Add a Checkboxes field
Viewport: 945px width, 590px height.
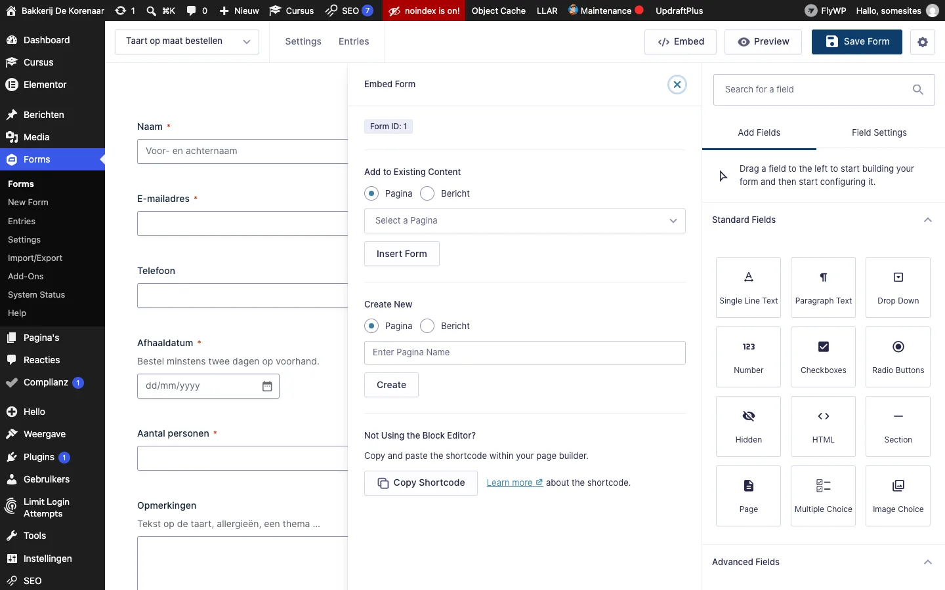[x=823, y=357]
